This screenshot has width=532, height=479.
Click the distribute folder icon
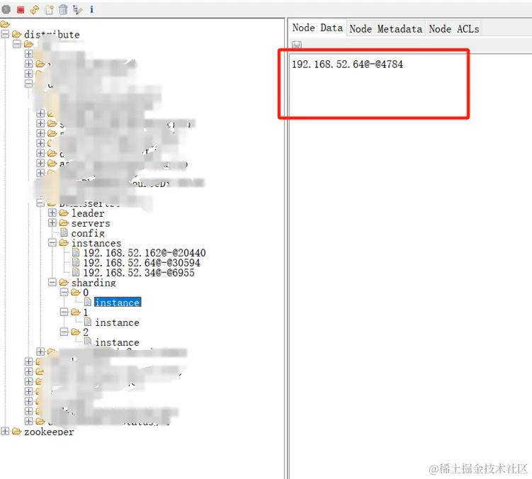17,34
